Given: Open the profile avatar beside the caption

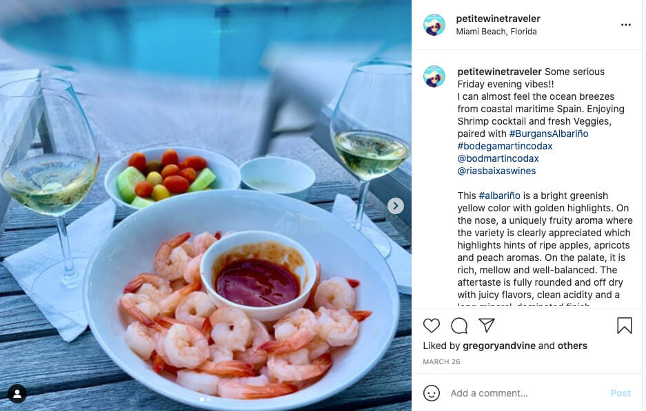Looking at the screenshot, I should [x=434, y=76].
